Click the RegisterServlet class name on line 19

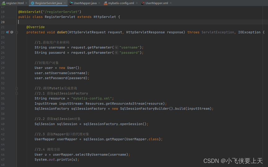tap(60, 17)
